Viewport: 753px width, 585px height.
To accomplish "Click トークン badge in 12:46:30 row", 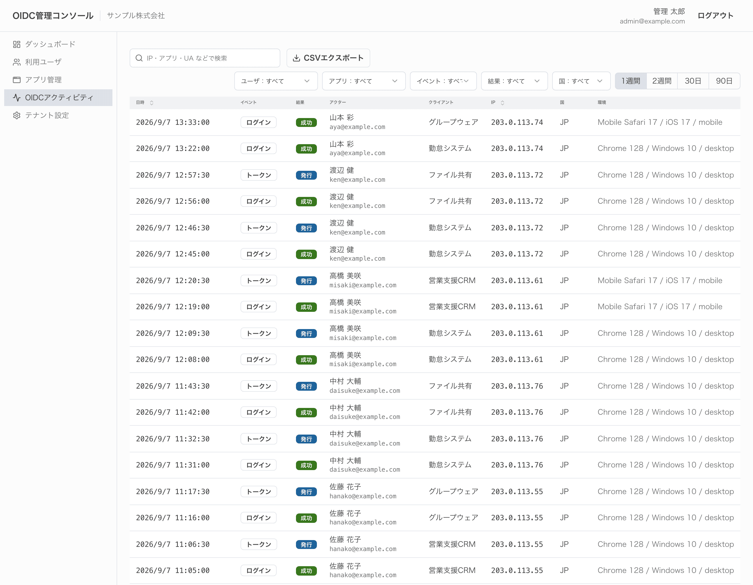I will tap(259, 228).
